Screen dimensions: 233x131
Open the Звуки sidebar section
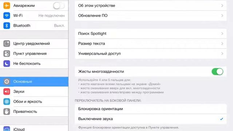tap(34, 91)
